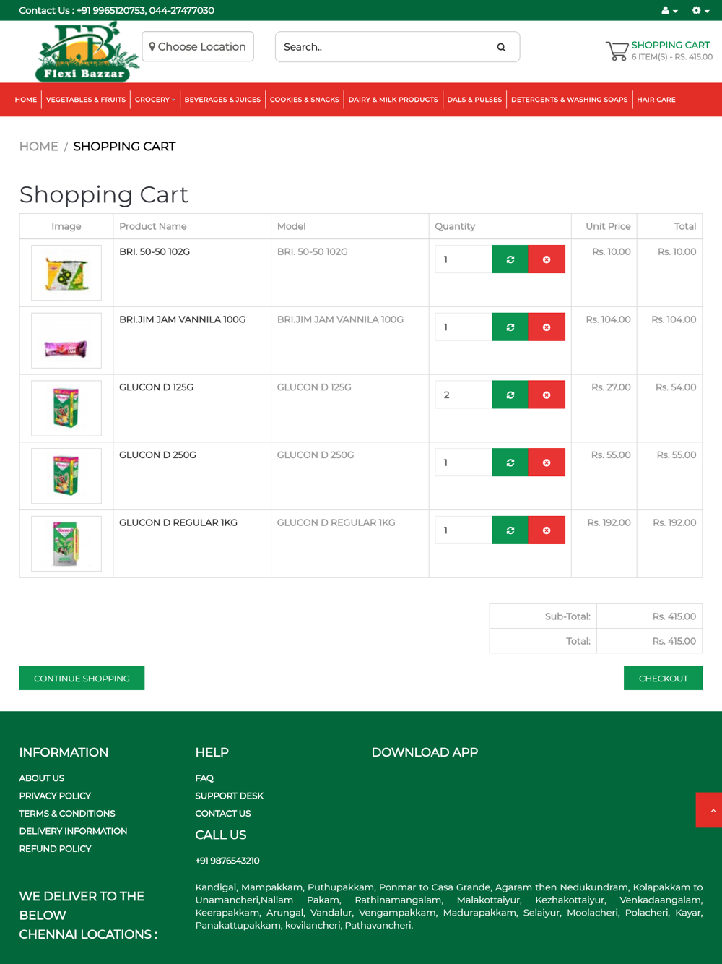Remove GLUCON D REGULAR 1KG from cart
This screenshot has width=722, height=964.
(x=547, y=530)
